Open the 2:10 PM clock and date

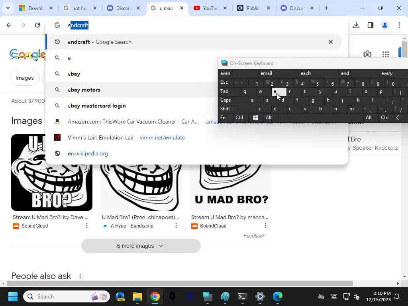(x=379, y=296)
